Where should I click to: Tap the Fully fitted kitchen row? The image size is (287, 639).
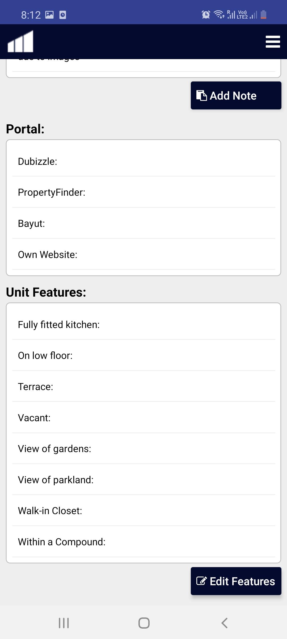click(x=143, y=325)
